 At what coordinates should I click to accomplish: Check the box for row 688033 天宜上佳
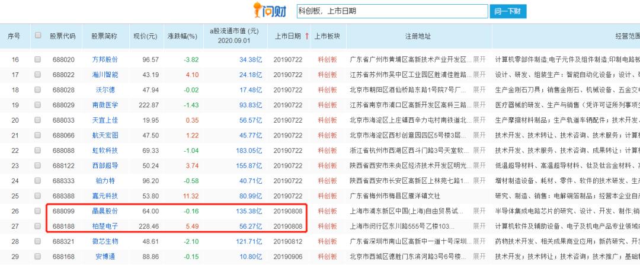(x=37, y=120)
